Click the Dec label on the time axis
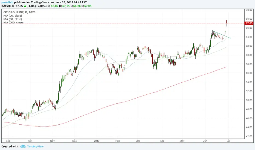 tap(74, 141)
